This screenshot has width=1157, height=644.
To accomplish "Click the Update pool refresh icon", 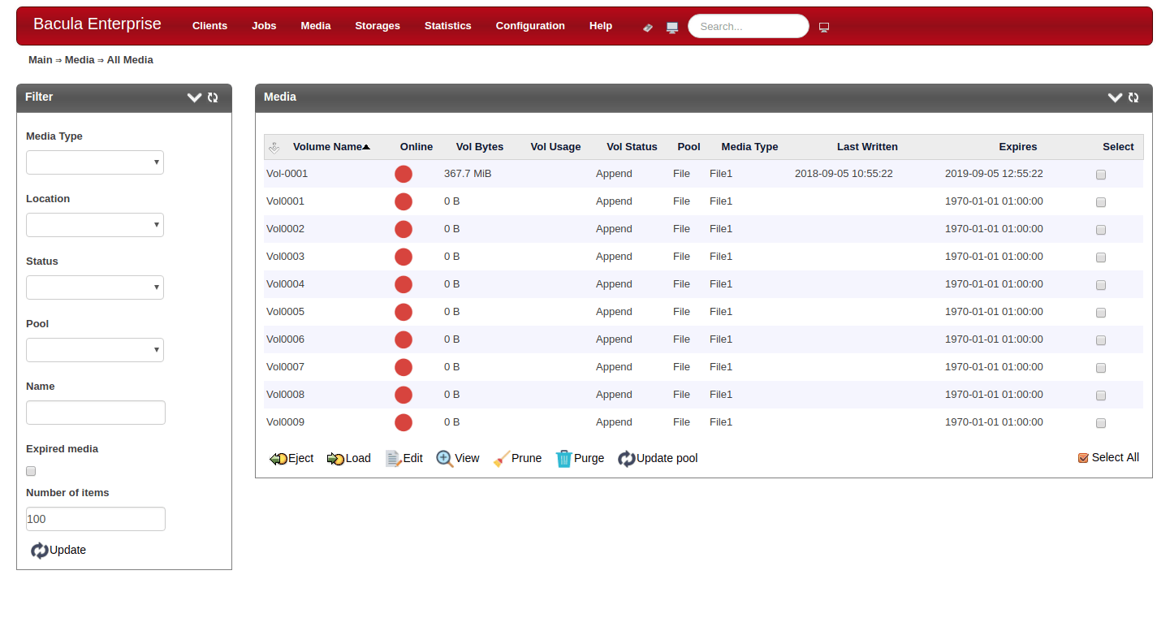I will tap(627, 459).
